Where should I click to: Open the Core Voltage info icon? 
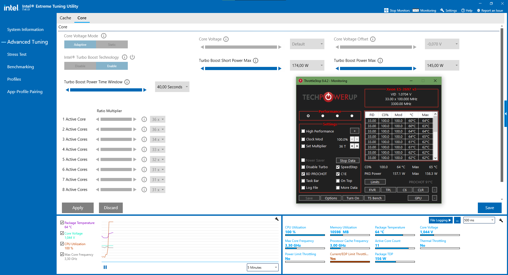click(x=226, y=39)
